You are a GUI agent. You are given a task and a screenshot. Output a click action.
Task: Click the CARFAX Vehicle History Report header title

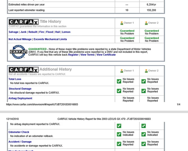pos(104,119)
